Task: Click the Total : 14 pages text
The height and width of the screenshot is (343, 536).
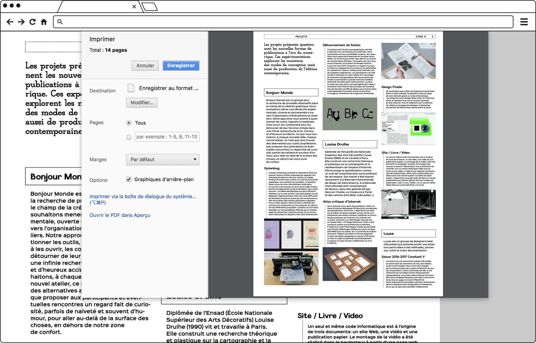Action: (108, 50)
